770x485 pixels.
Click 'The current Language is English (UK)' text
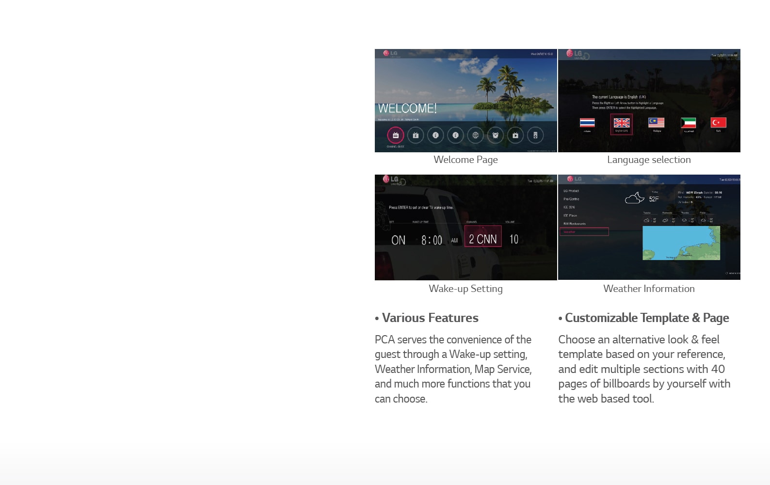tap(619, 97)
